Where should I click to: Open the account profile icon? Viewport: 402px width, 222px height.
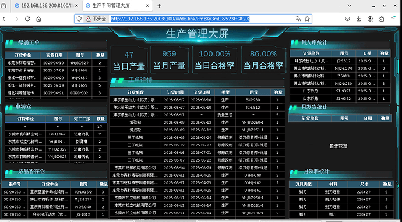[370, 19]
